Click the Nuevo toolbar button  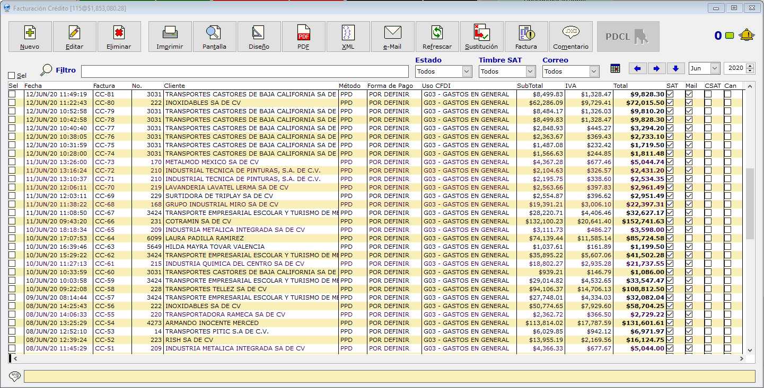pos(30,37)
